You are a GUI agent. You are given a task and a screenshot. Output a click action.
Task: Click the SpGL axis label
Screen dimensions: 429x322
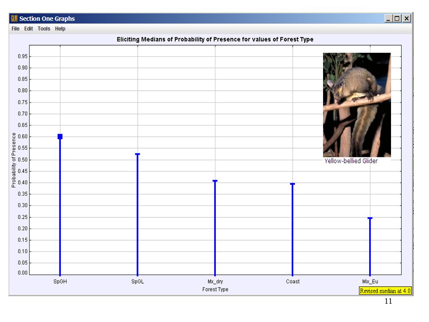pos(138,281)
